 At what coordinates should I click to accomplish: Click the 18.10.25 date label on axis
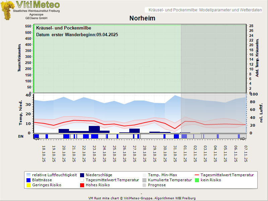click(44, 153)
